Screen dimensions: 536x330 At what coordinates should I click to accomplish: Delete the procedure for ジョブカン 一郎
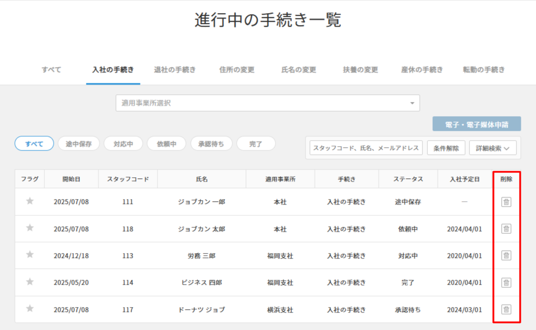tap(505, 202)
